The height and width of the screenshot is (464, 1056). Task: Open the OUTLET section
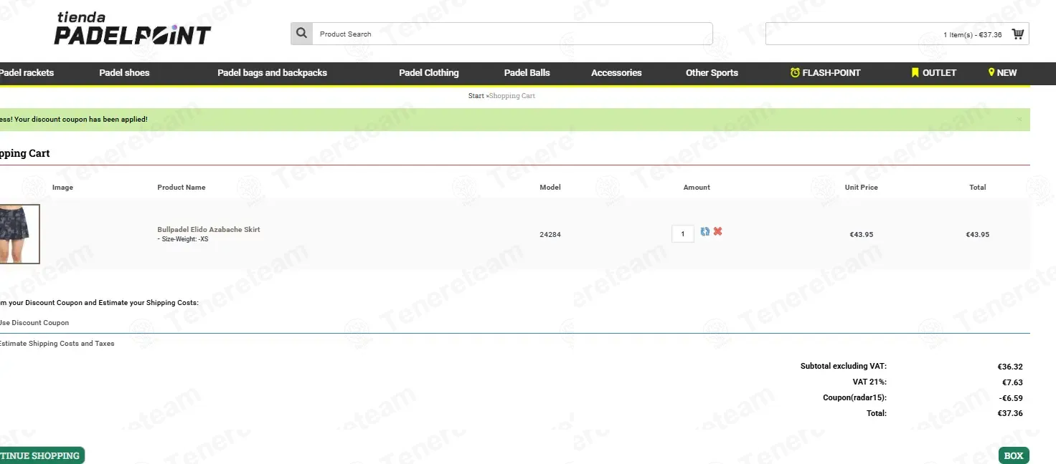pos(933,72)
